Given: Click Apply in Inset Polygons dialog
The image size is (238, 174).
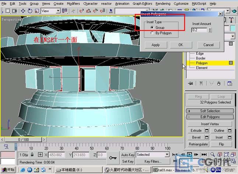Looking at the screenshot, I should tap(156, 45).
